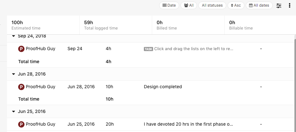Click ProofHub Guy avatar in Sep 24 entry

tap(21, 49)
